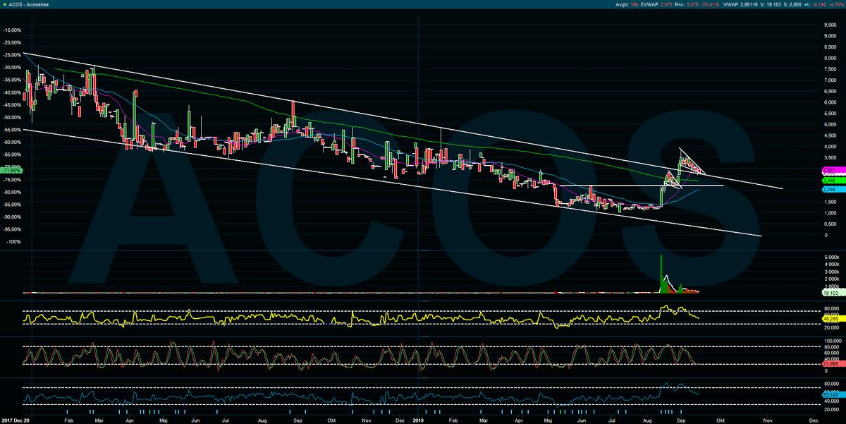Click the '2017 Dec 20' date label
The height and width of the screenshot is (424, 846).
tap(15, 419)
